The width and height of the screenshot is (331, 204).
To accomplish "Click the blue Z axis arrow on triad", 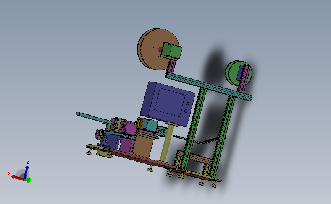I will coord(27,171).
